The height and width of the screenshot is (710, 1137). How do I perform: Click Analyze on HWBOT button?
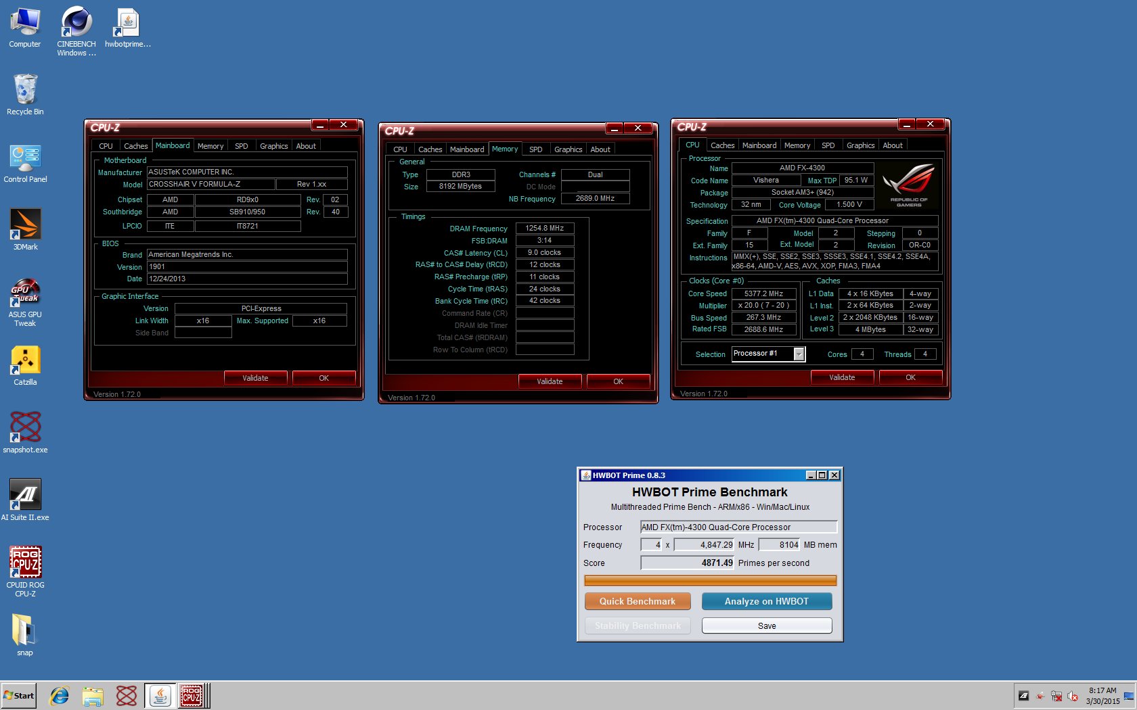[767, 601]
